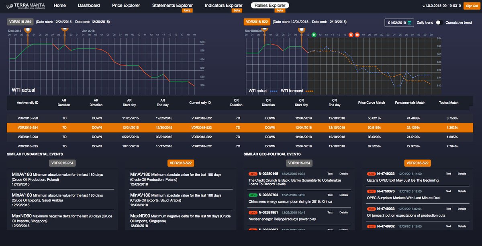This screenshot has height=246, width=482.
Task: Click the 60% badge for news N-4749932
Action: [x=372, y=227]
